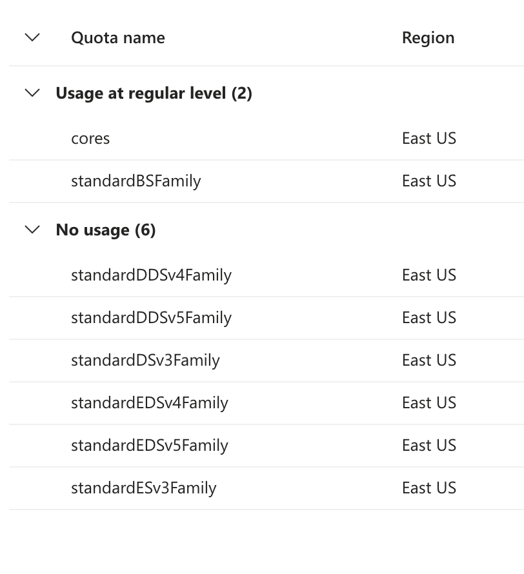This screenshot has width=524, height=574.
Task: Choose the standardDSv3Family quota row
Action: [x=145, y=361]
